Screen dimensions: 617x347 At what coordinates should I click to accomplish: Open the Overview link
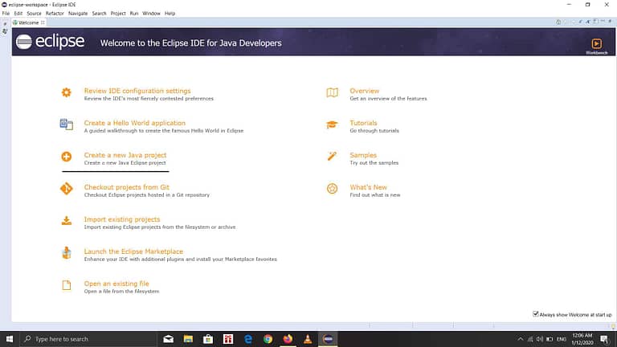point(365,91)
